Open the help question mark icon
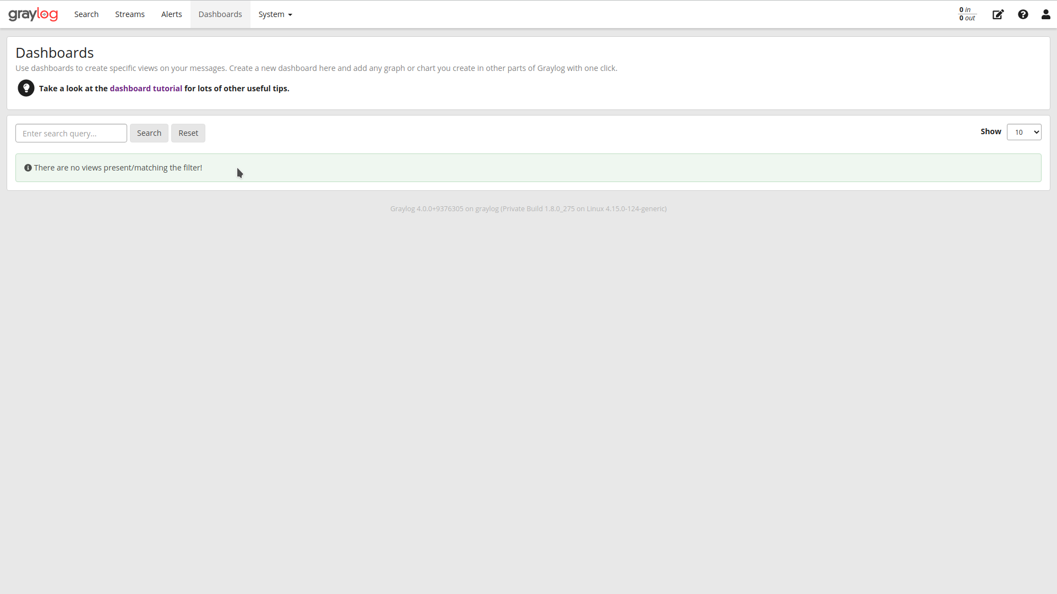Screen dimensions: 1057x594 tap(1023, 14)
